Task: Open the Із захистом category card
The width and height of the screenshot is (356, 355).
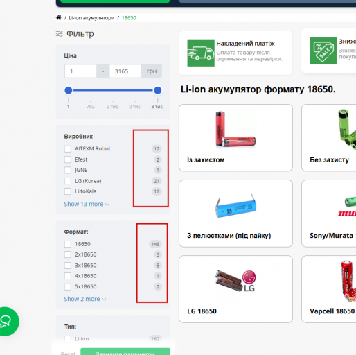Action: point(235,138)
